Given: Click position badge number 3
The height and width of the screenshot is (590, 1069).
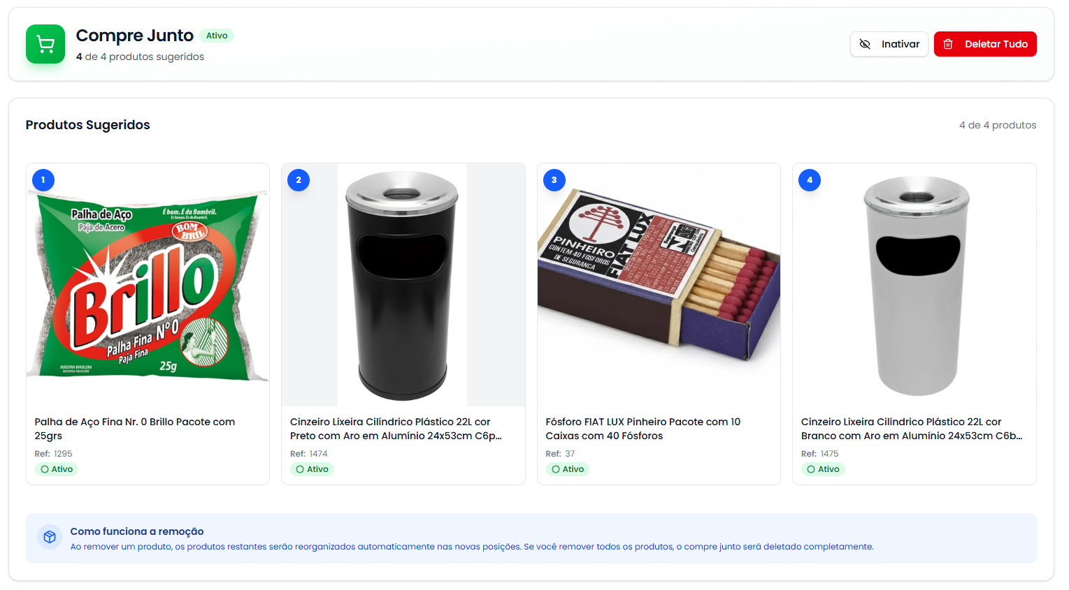Looking at the screenshot, I should (x=554, y=180).
